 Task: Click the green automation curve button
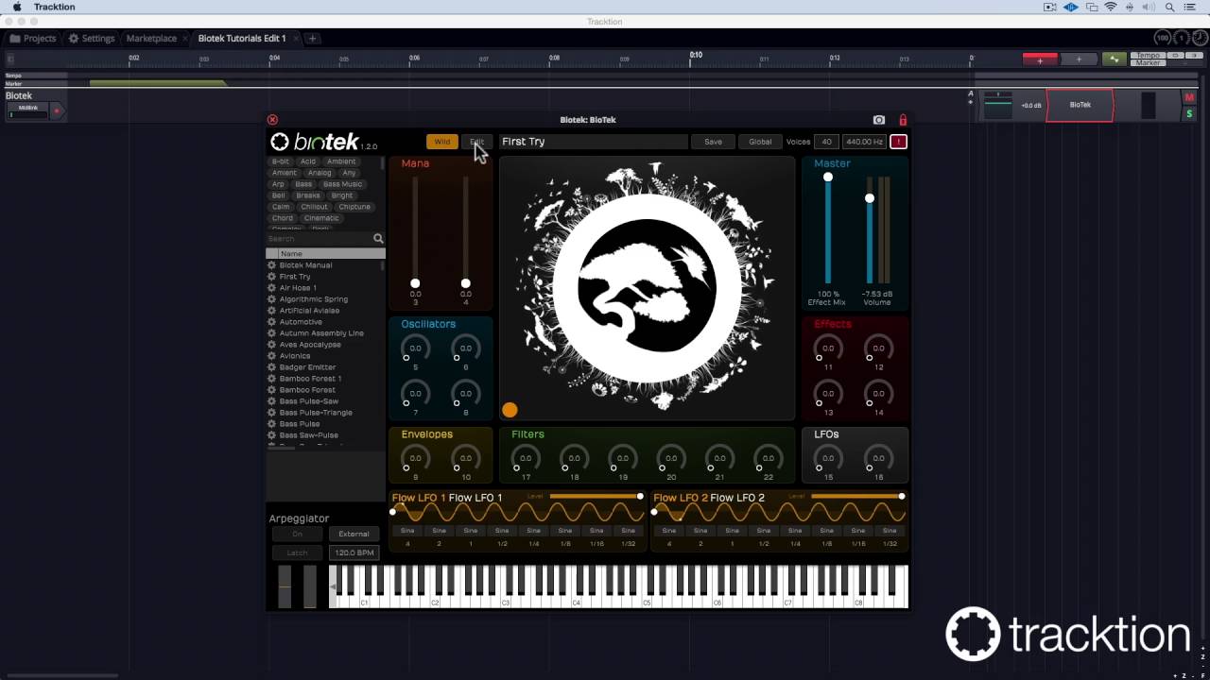[x=1115, y=59]
